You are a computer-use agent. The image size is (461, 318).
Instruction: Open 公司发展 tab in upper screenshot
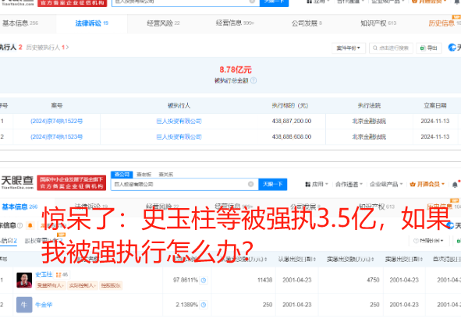point(307,23)
